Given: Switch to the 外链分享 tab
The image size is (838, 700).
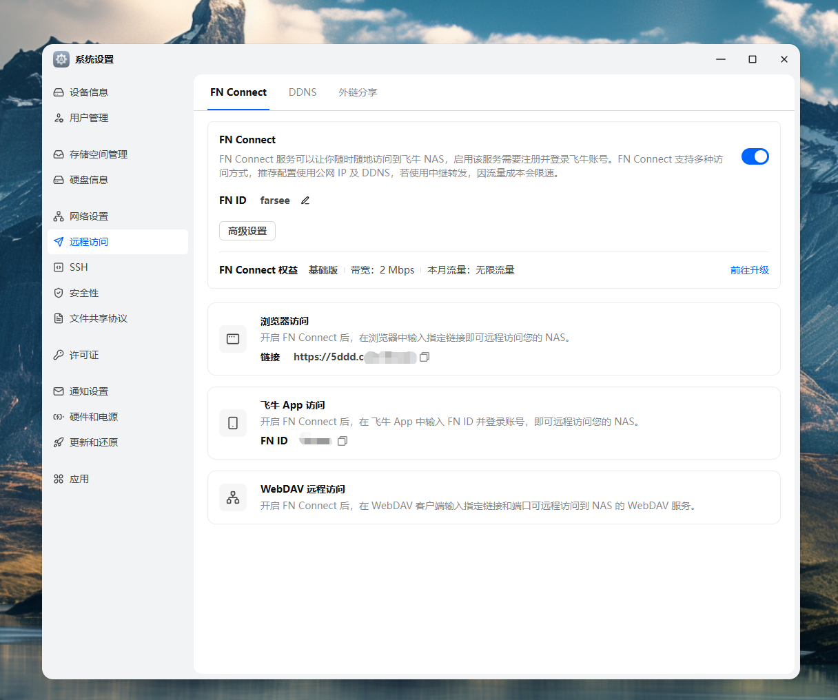Looking at the screenshot, I should (358, 92).
